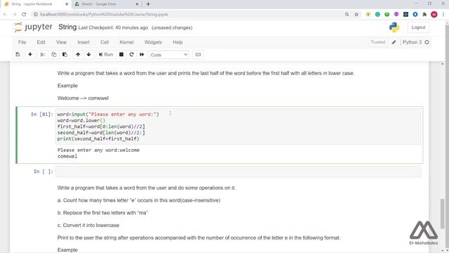Rename notebook by clicking the String title

67,27
